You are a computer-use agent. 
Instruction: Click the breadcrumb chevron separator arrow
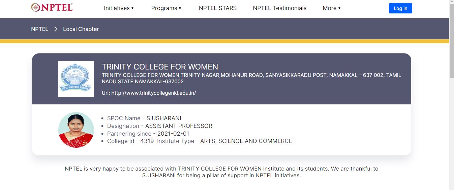(56, 29)
